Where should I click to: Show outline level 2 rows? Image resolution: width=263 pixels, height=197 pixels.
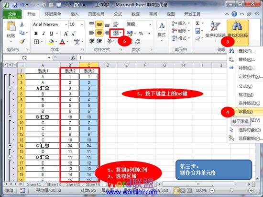click(10, 65)
